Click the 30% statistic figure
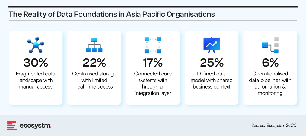This screenshot has width=306, height=136. [x=36, y=63]
